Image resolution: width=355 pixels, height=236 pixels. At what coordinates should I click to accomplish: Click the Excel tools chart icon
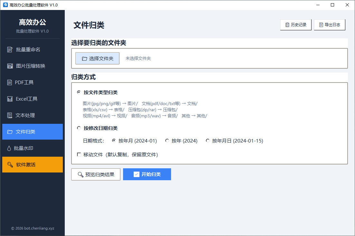point(10,99)
